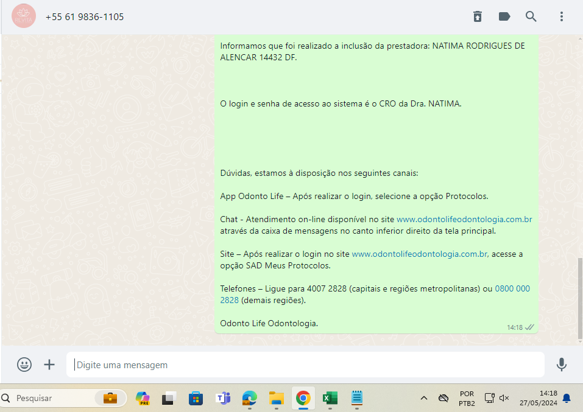Click the muted volume tray icon
Image resolution: width=583 pixels, height=412 pixels.
point(504,398)
